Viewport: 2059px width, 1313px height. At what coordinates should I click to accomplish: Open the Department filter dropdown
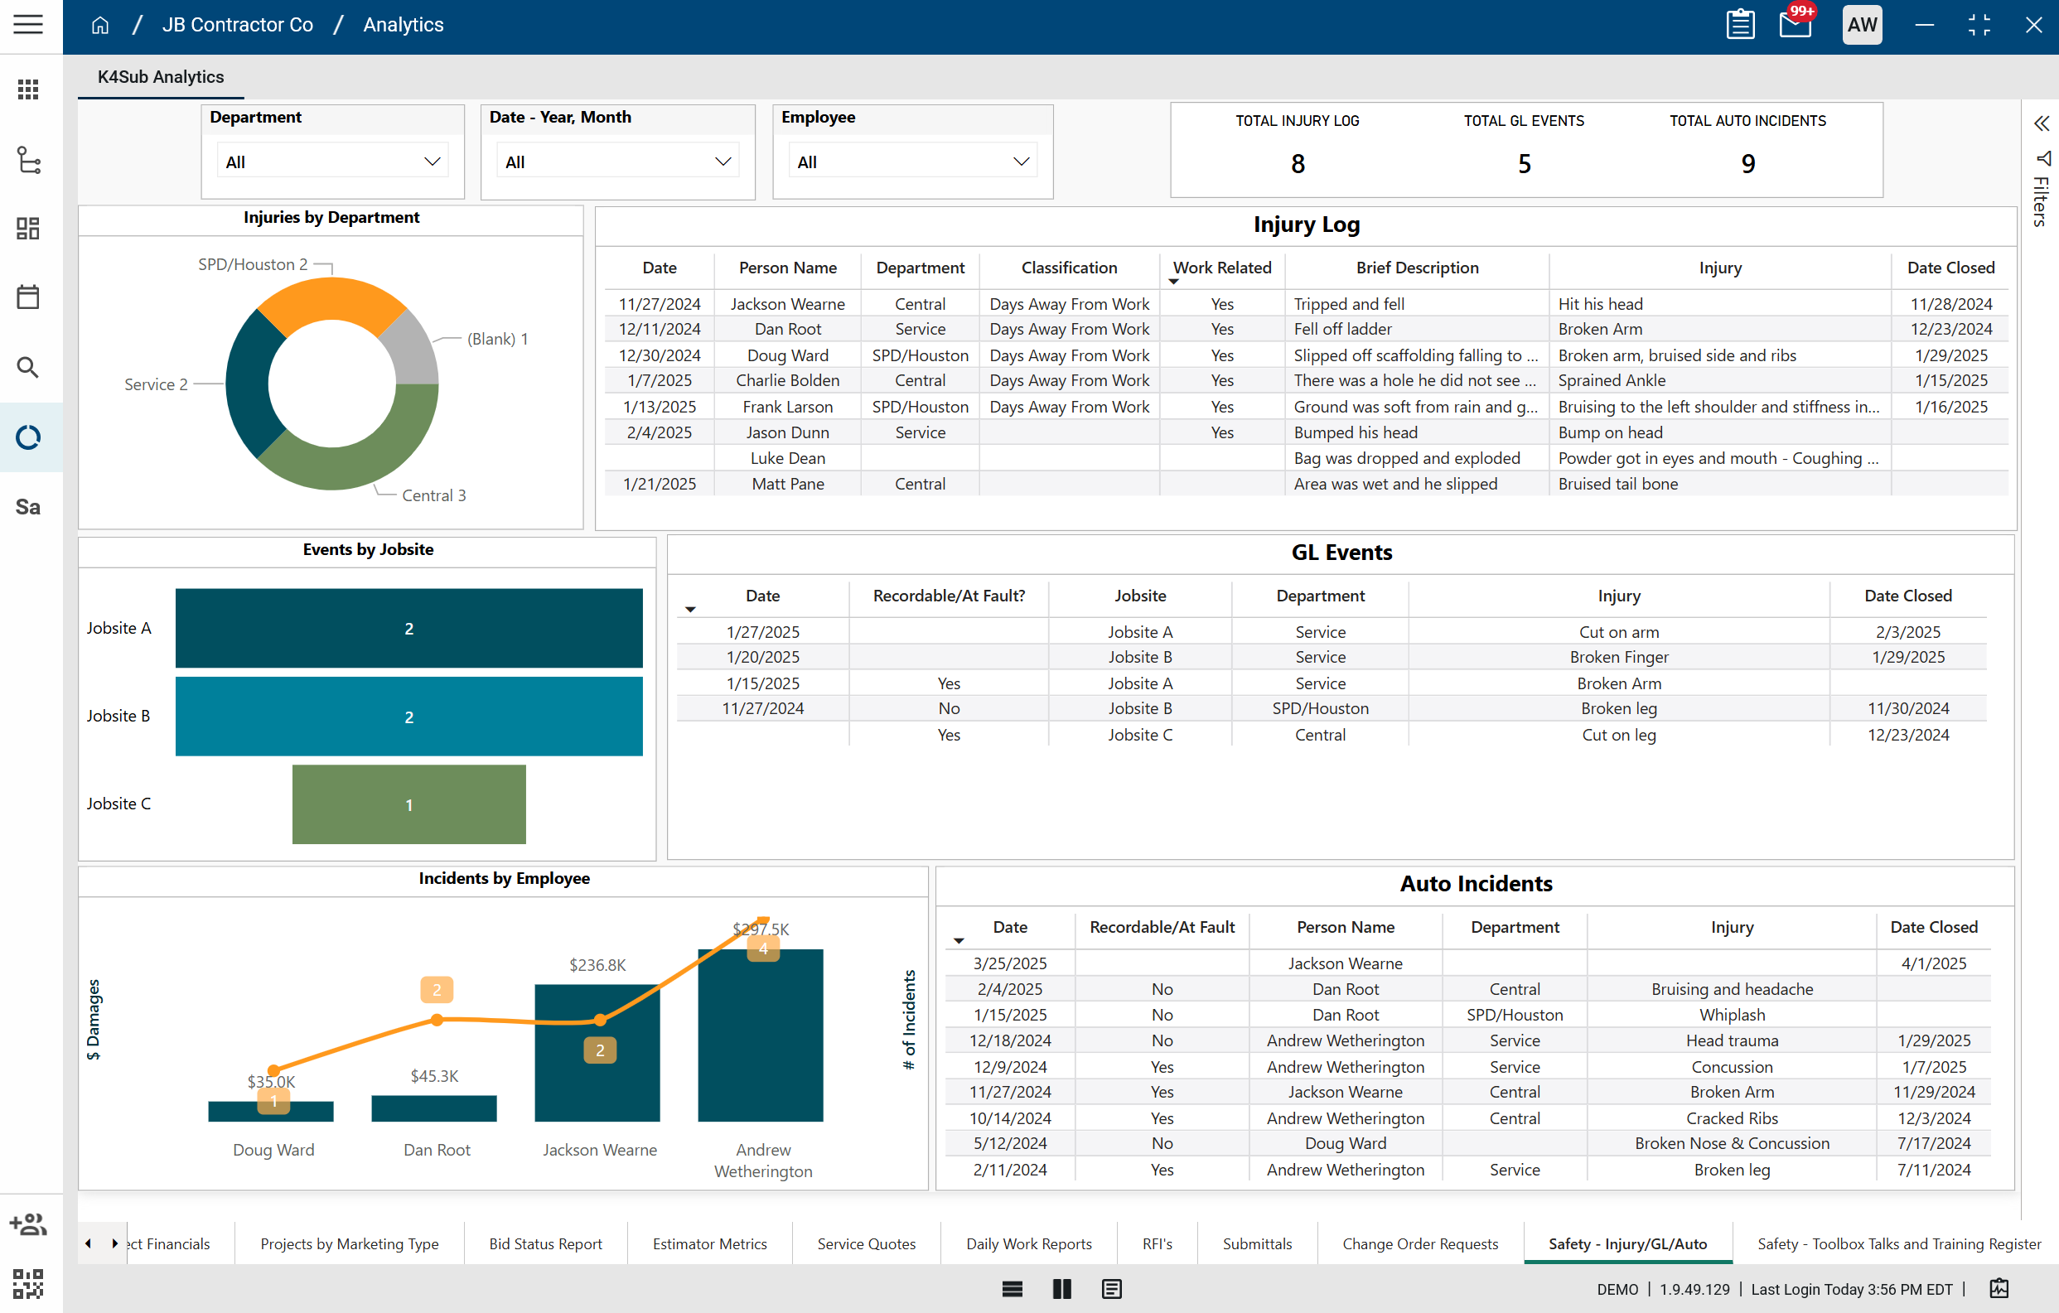click(x=331, y=162)
